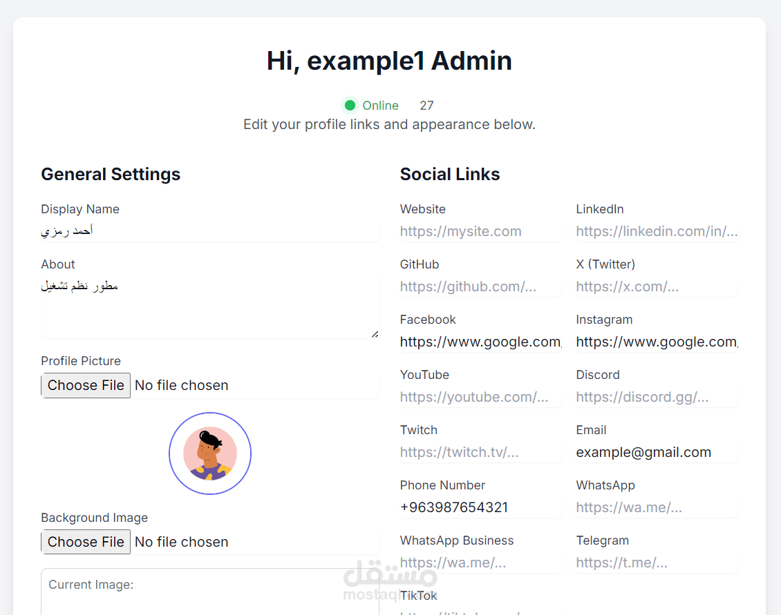Choose File for Profile Picture
Image resolution: width=781 pixels, height=615 pixels.
[x=86, y=385]
